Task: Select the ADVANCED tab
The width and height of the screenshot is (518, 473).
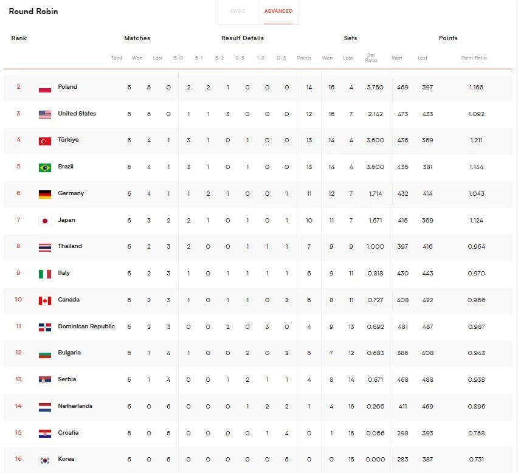Action: click(278, 11)
